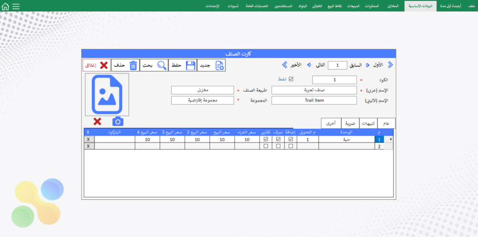Screen dimensions: 478x237
Task: Go to the first record (الأول) arrow
Action: (390, 65)
